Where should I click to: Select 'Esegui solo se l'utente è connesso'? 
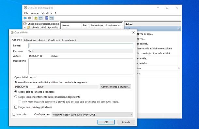click(16, 92)
